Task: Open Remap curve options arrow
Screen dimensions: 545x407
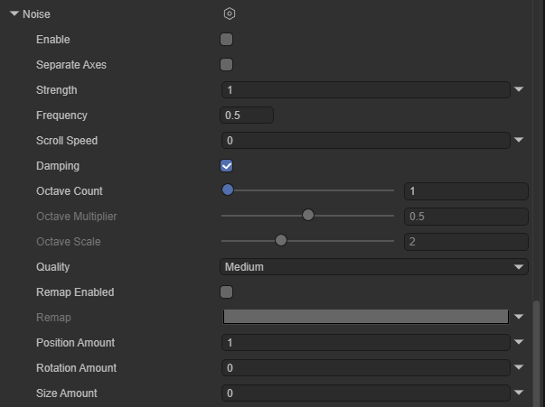Action: [519, 318]
